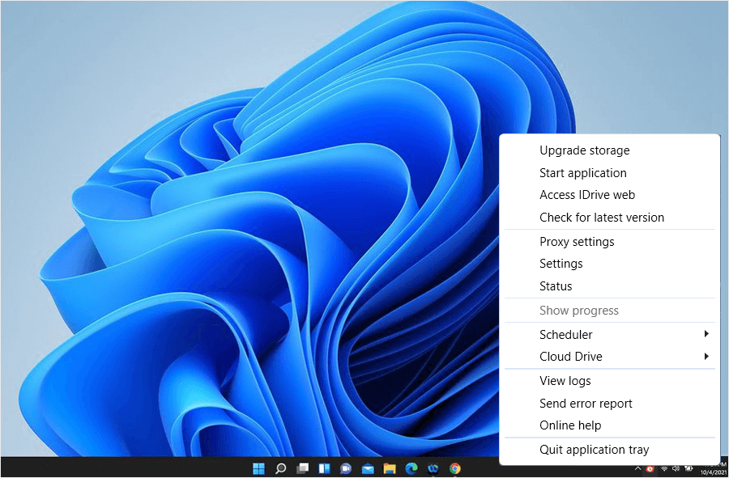Viewport: 729px width, 478px height.
Task: Open File Explorer from the taskbar
Action: 390,468
